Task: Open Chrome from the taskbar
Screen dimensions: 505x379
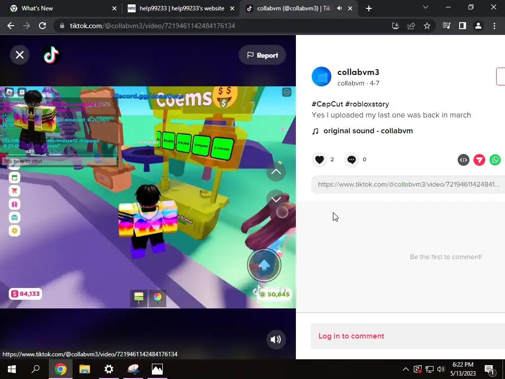Action: coord(61,369)
